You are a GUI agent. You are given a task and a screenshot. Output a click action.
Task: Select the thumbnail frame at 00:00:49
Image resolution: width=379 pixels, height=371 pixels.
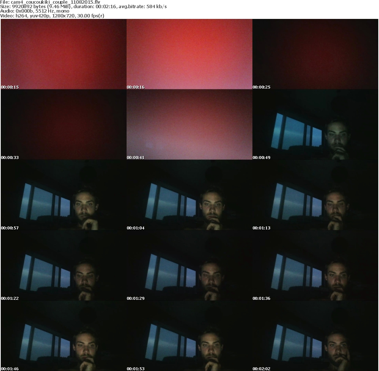(315, 125)
